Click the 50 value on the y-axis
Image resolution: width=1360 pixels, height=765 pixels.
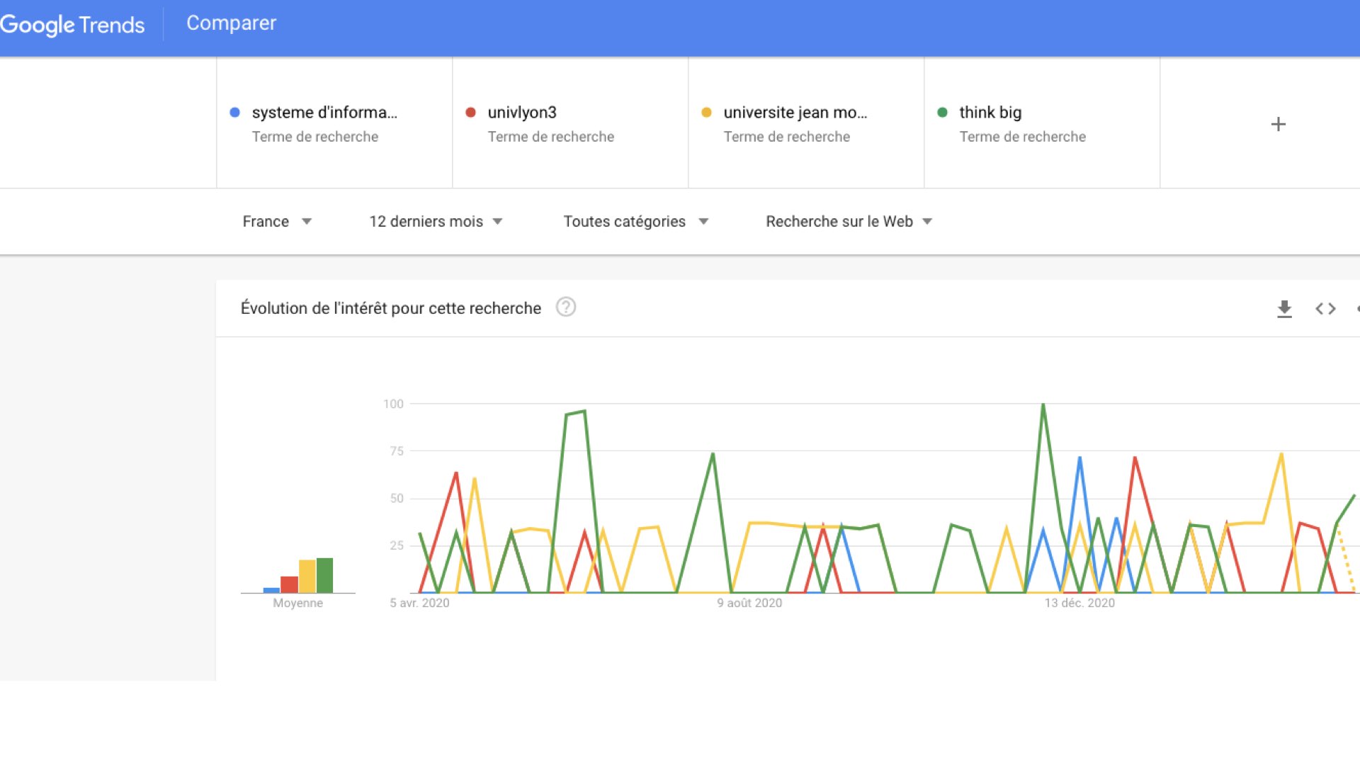pyautogui.click(x=397, y=499)
